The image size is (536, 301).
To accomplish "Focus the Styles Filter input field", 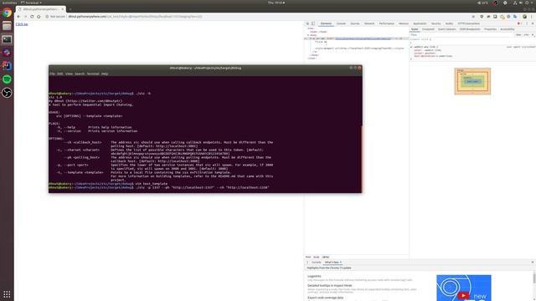I will tap(461, 35).
